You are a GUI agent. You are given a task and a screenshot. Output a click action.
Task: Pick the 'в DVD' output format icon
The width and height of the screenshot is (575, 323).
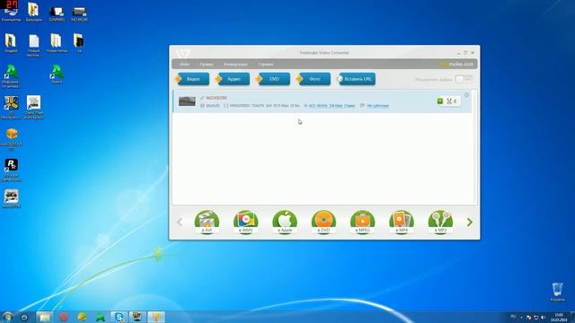click(x=323, y=222)
